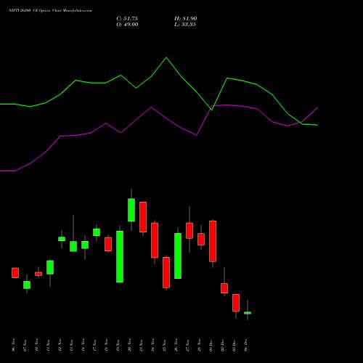Image resolution: width=363 pixels, height=363 pixels.
Task: Select the red candle for 03 Dec
Action: (x=236, y=303)
